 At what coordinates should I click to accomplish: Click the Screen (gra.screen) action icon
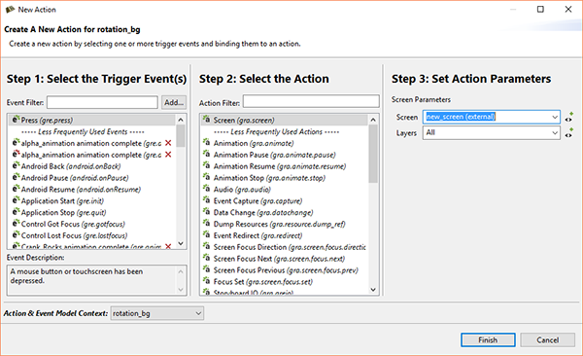tap(206, 120)
